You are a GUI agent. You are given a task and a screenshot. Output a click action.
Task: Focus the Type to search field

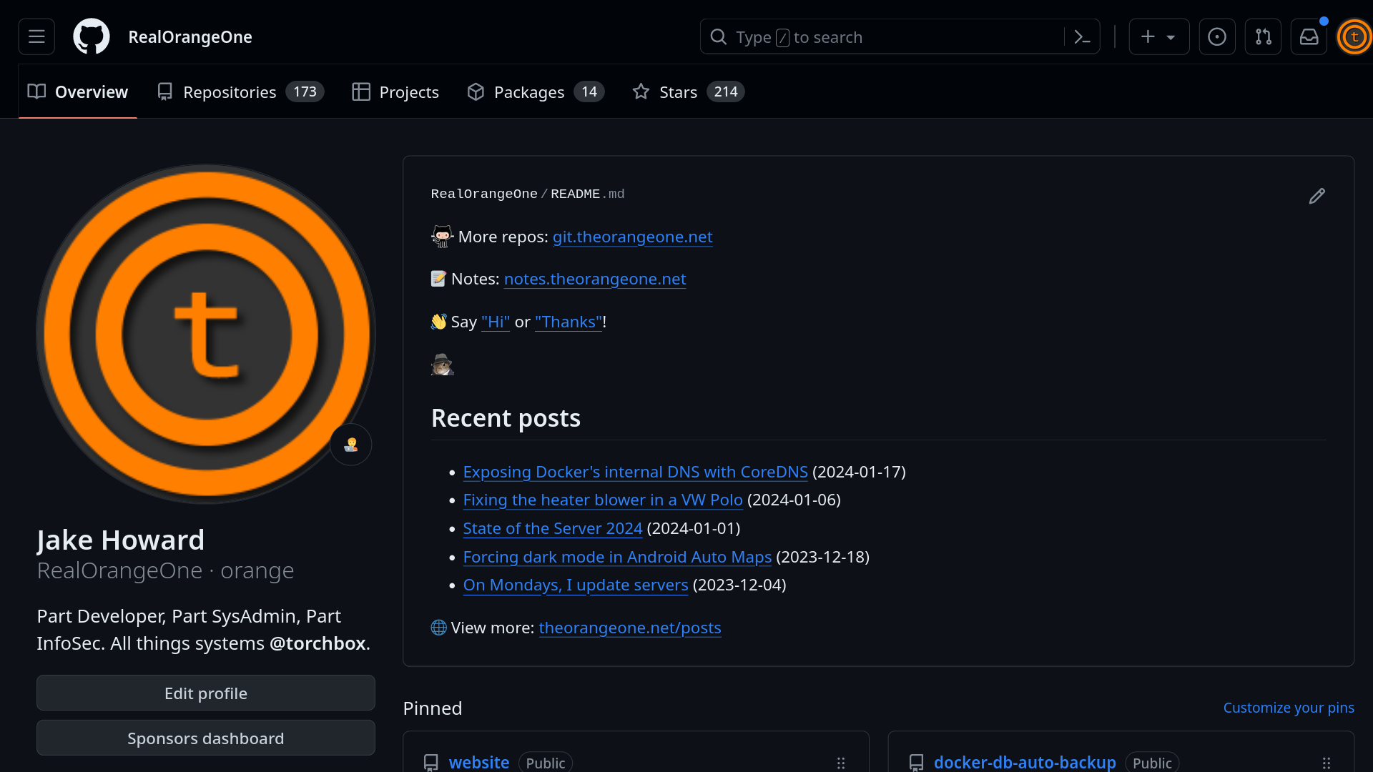900,36
